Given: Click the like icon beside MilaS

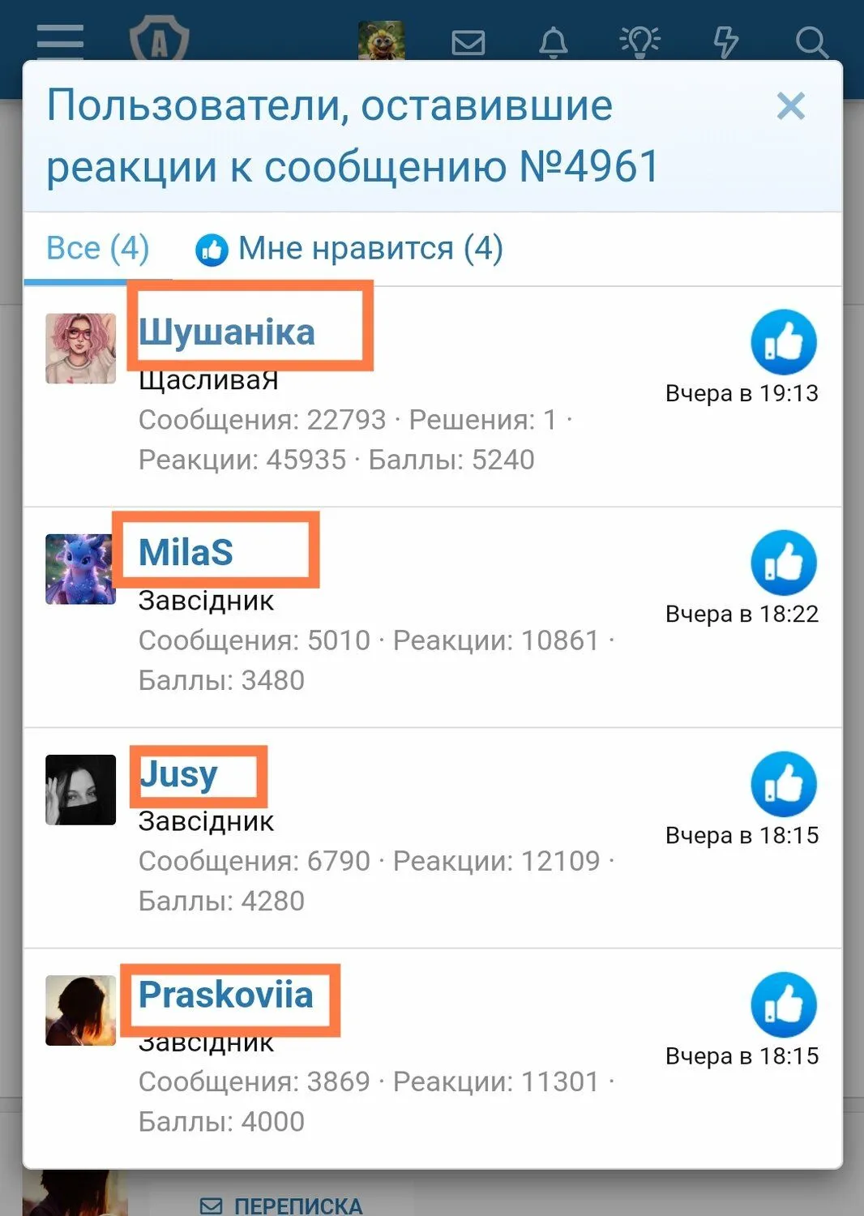Looking at the screenshot, I should (784, 563).
